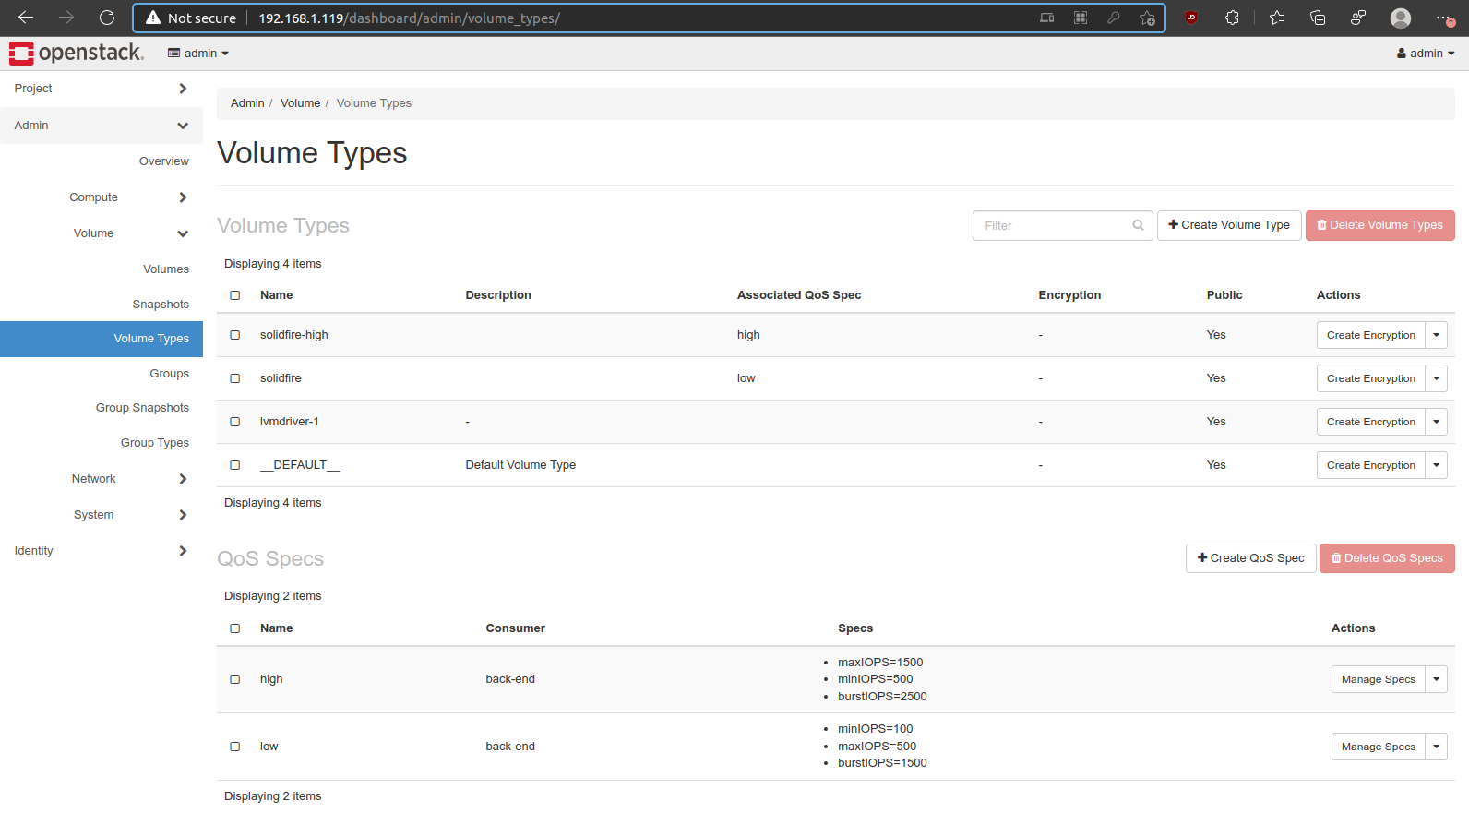Open browser settings and more menu
Viewport: 1469px width, 825px height.
1445,18
